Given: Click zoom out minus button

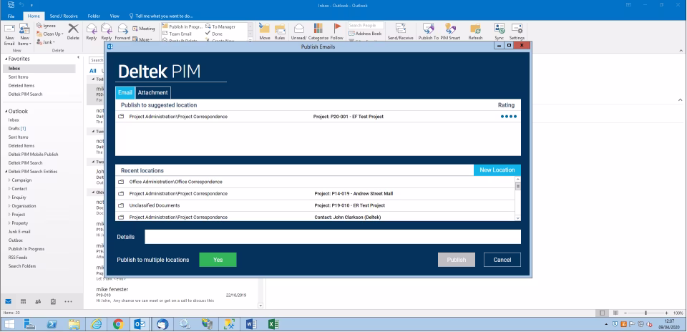Looking at the screenshot, I should point(624,313).
